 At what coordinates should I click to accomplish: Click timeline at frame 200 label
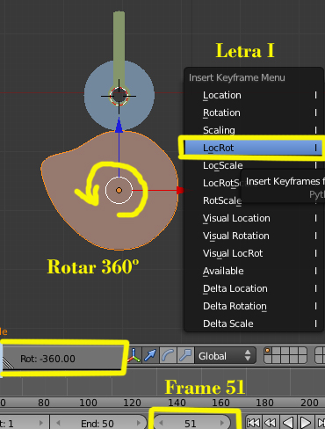[309, 403]
